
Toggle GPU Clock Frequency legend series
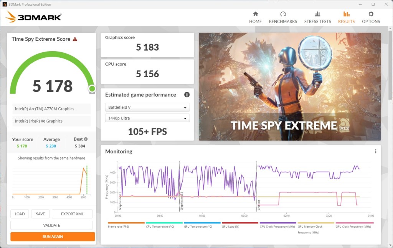coord(353,226)
